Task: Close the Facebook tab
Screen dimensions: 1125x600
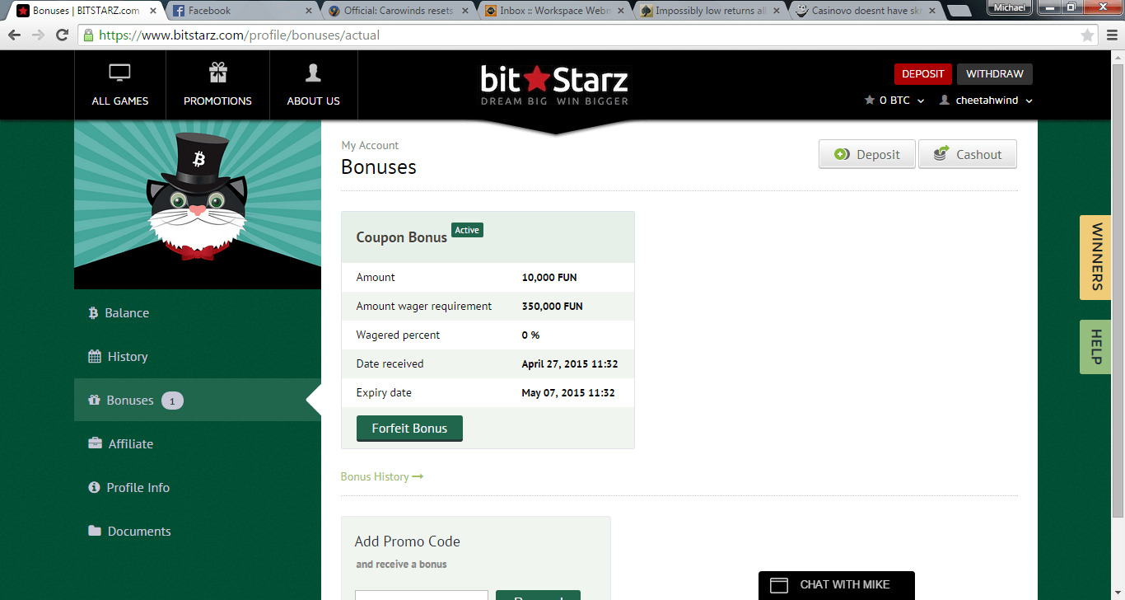Action: click(309, 11)
